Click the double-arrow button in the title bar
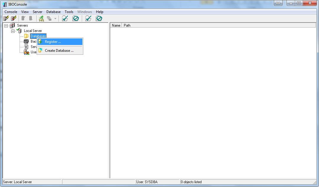 click(x=278, y=3)
